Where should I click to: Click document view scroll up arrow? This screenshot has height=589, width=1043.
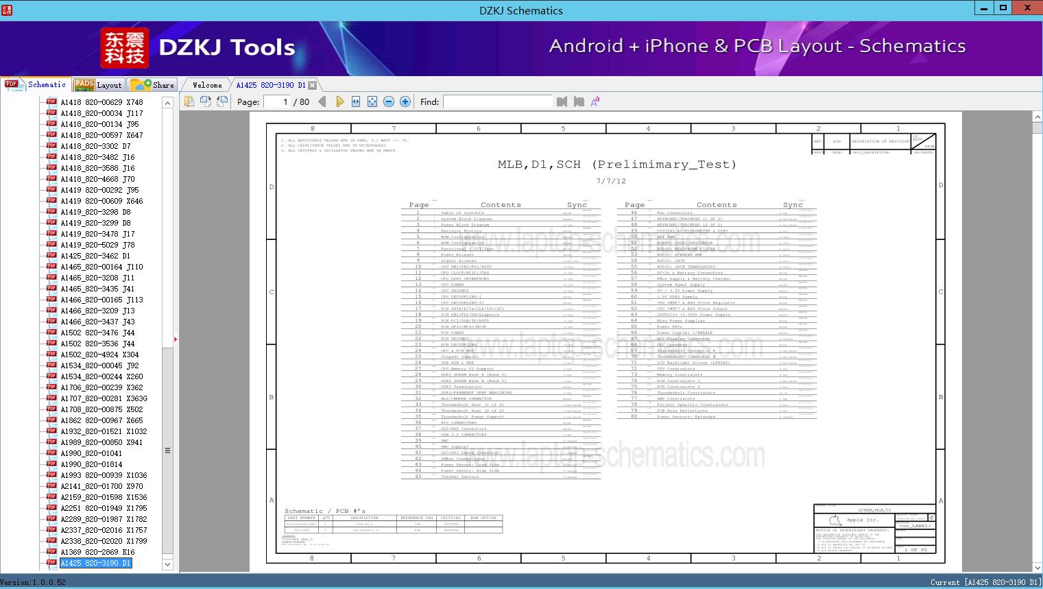point(1037,117)
